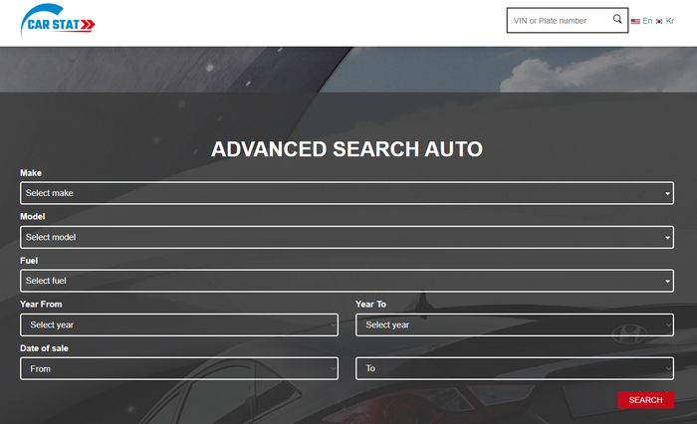697x424 pixels.
Task: Open the Year To select year dropdown
Action: point(515,324)
